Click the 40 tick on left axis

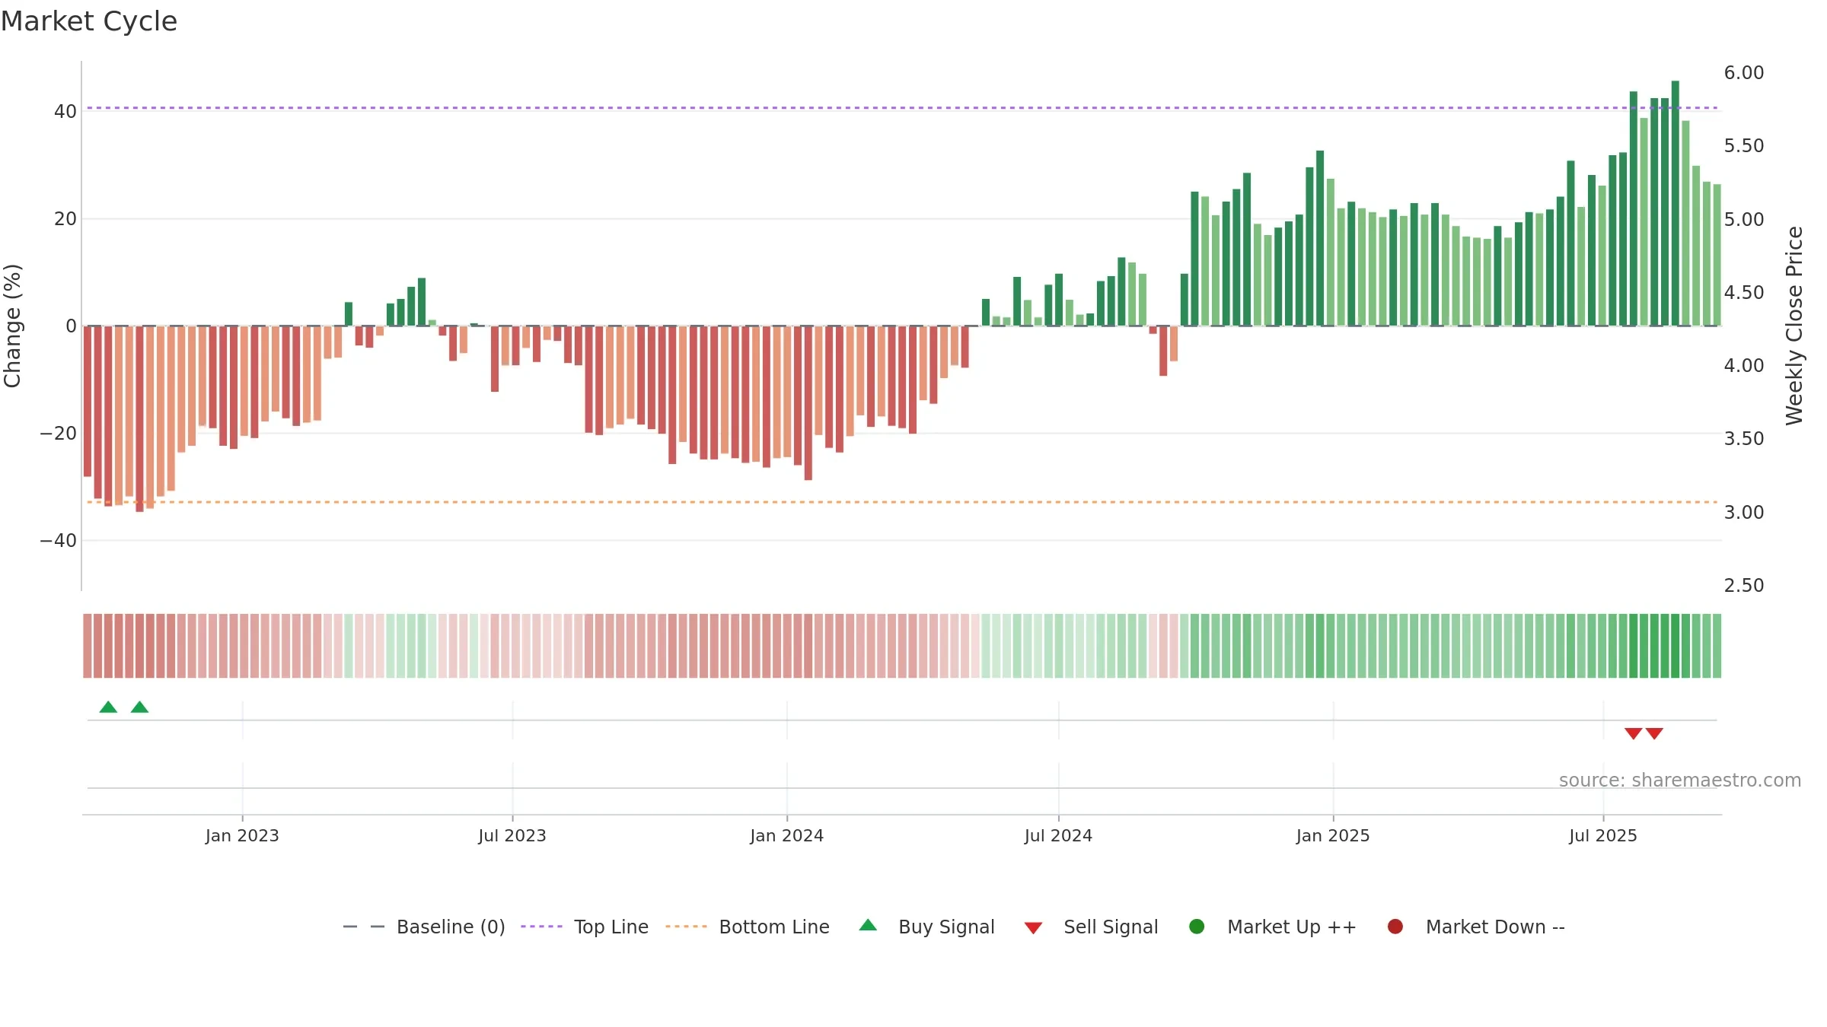pyautogui.click(x=65, y=112)
